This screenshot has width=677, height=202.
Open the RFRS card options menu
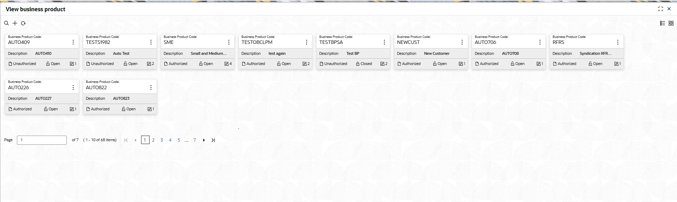click(618, 42)
